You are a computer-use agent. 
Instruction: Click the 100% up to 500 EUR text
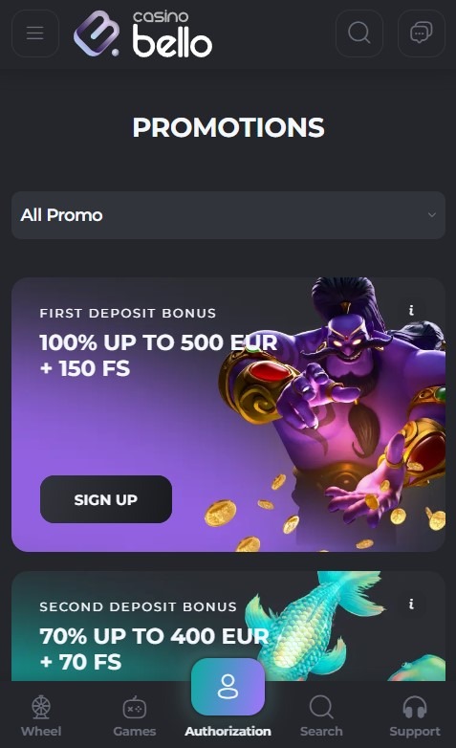point(159,342)
